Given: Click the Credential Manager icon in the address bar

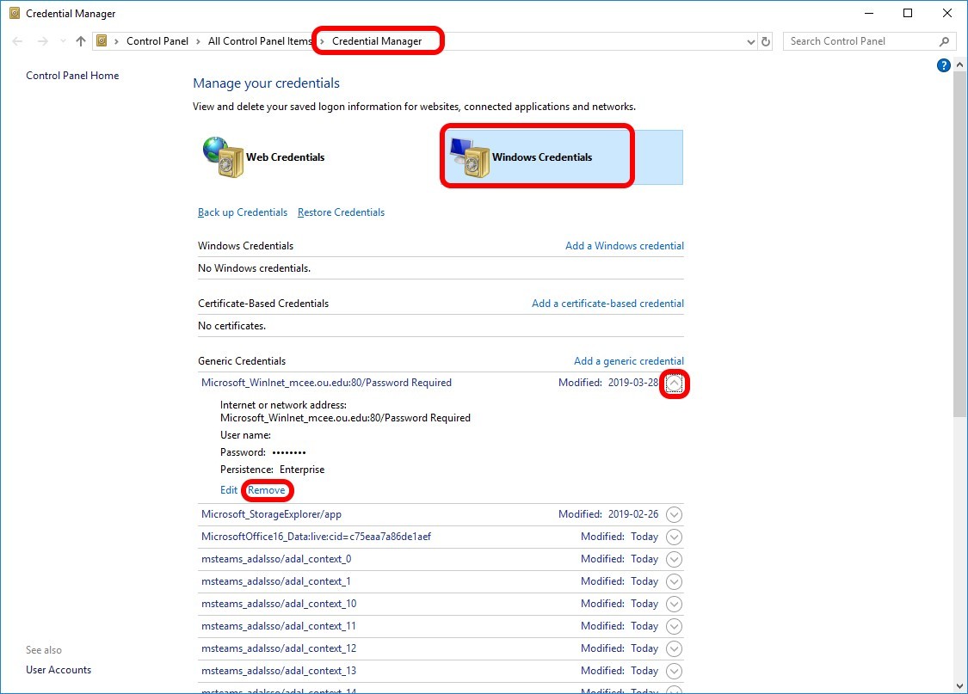Looking at the screenshot, I should 102,40.
